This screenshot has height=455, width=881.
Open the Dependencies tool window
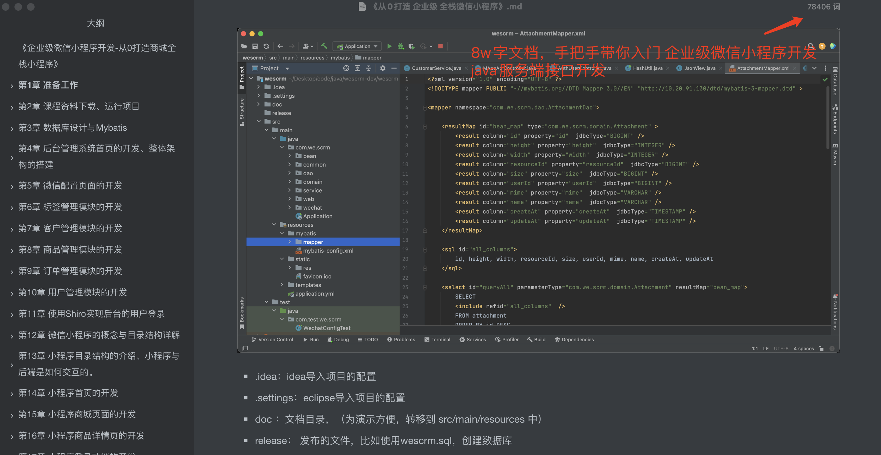[574, 339]
